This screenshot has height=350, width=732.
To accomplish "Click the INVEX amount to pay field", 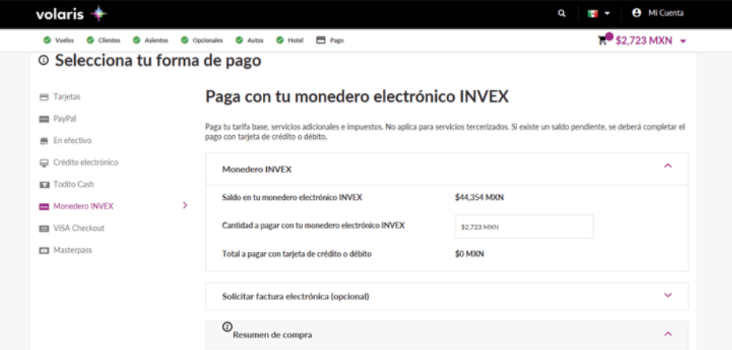I will [524, 227].
